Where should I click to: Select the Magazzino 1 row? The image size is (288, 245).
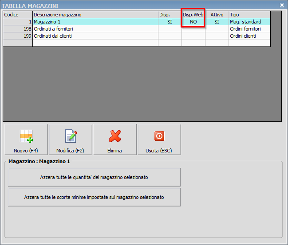(137, 22)
